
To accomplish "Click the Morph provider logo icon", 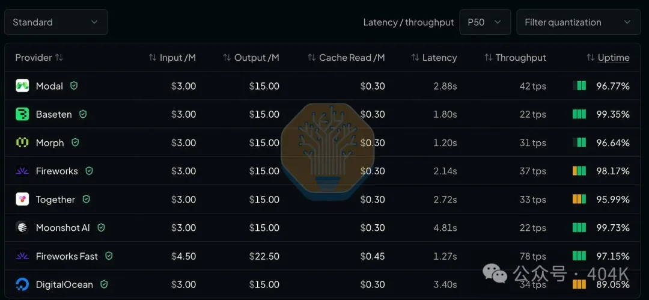I will pyautogui.click(x=22, y=142).
